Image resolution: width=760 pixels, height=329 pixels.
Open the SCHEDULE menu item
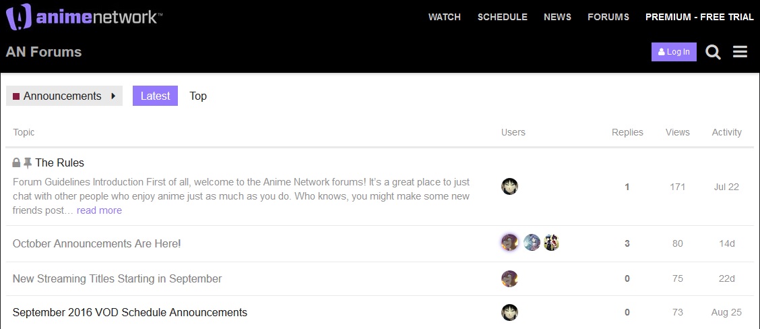(502, 17)
